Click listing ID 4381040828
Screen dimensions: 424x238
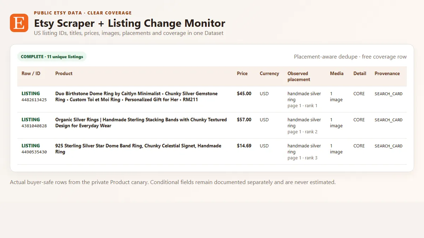pos(34,126)
